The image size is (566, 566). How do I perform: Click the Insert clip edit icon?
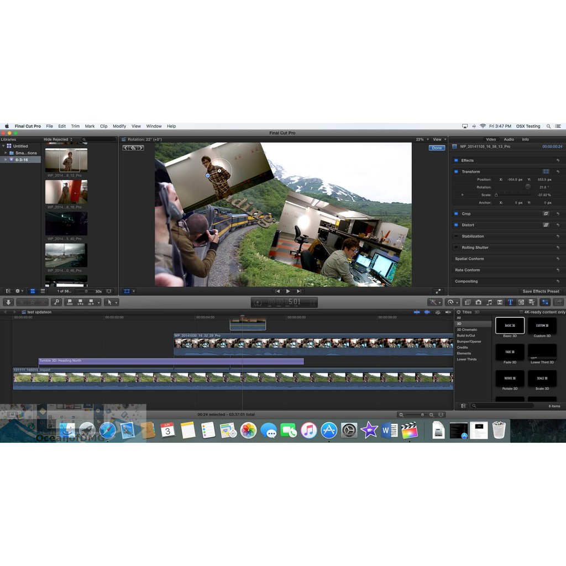point(81,302)
